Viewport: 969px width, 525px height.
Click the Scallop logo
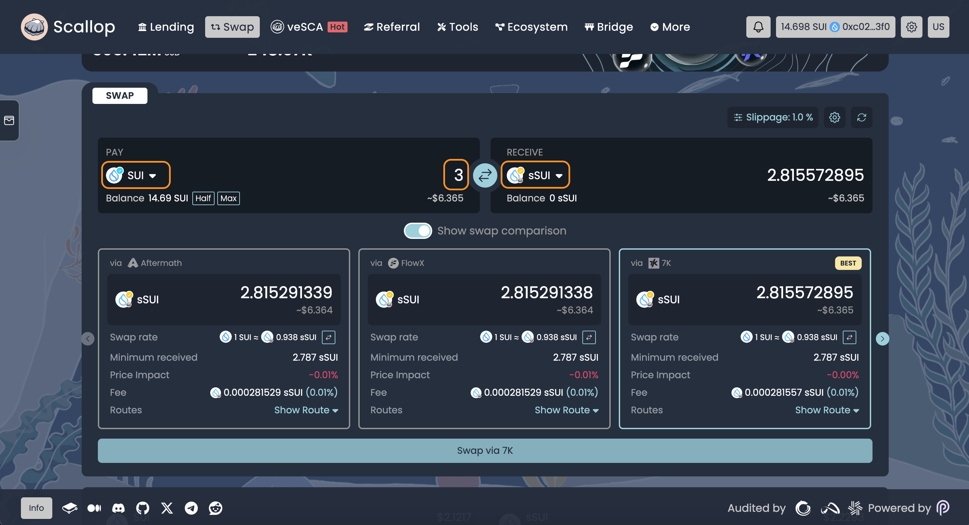(x=68, y=27)
